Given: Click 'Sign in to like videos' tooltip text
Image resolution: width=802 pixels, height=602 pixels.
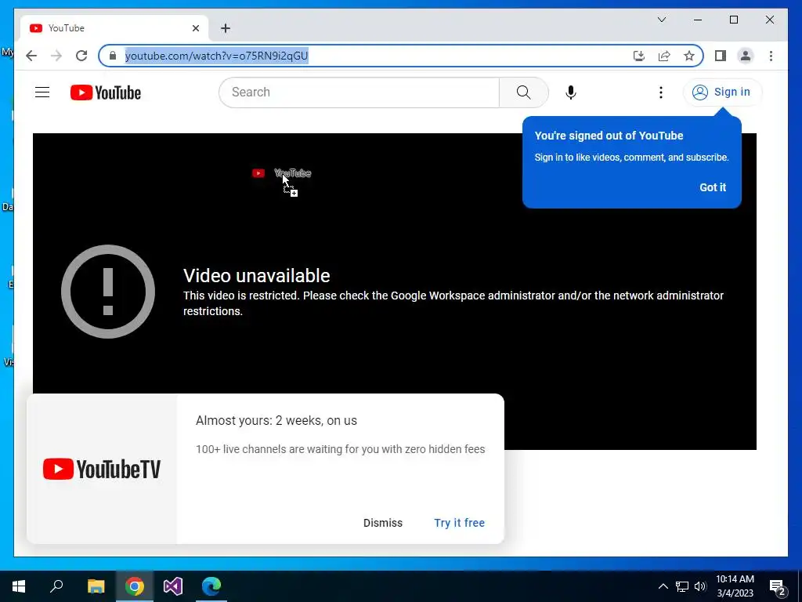Looking at the screenshot, I should [632, 157].
